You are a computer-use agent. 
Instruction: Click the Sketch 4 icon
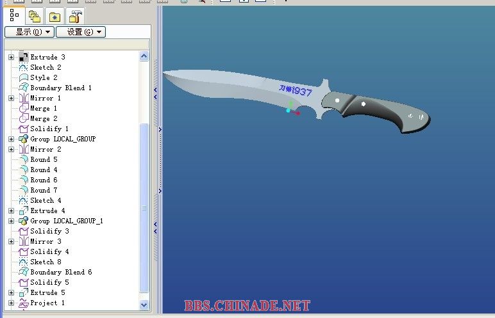(23, 200)
